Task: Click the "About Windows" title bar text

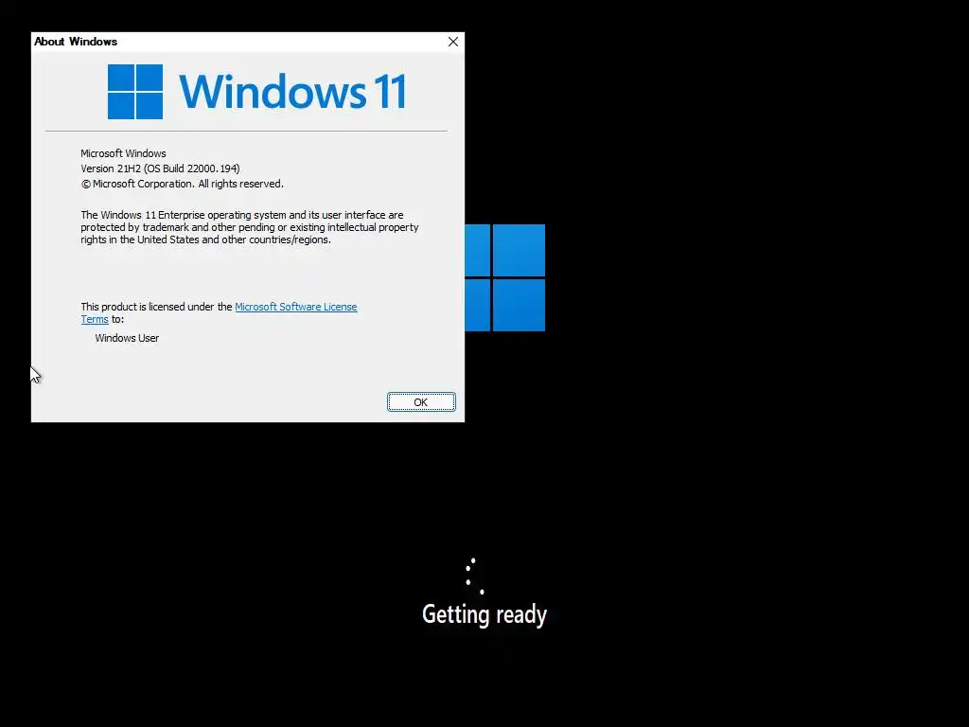Action: click(76, 42)
